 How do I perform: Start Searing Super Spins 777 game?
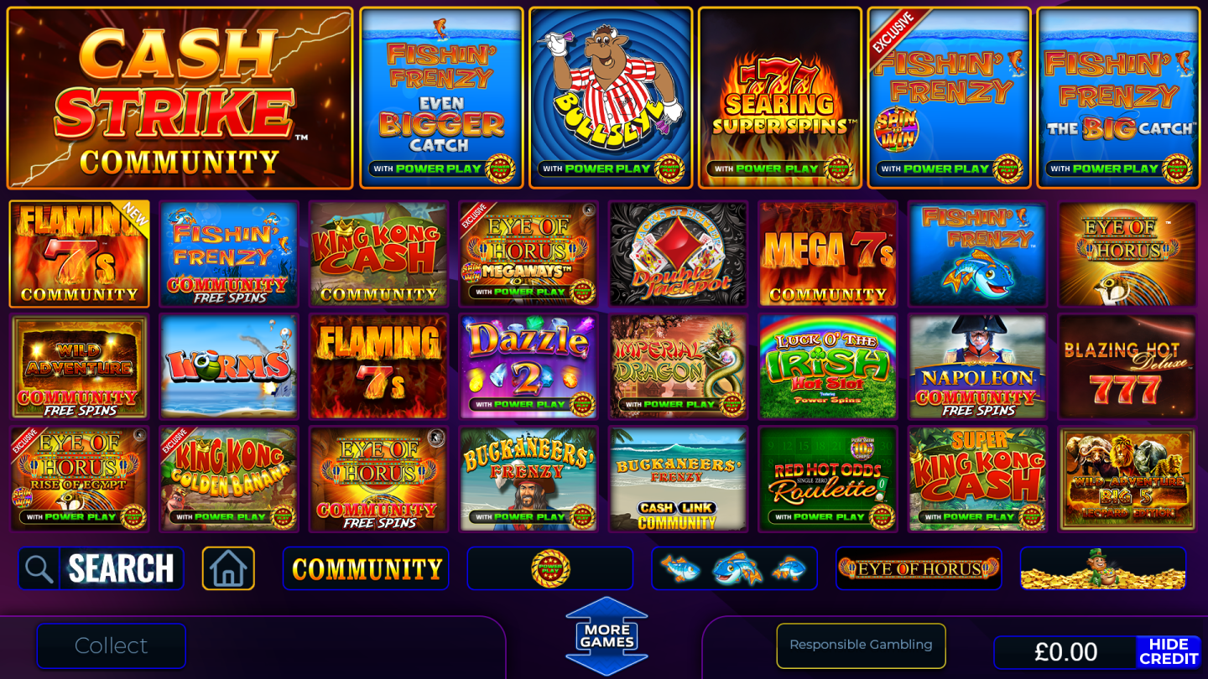click(x=780, y=98)
